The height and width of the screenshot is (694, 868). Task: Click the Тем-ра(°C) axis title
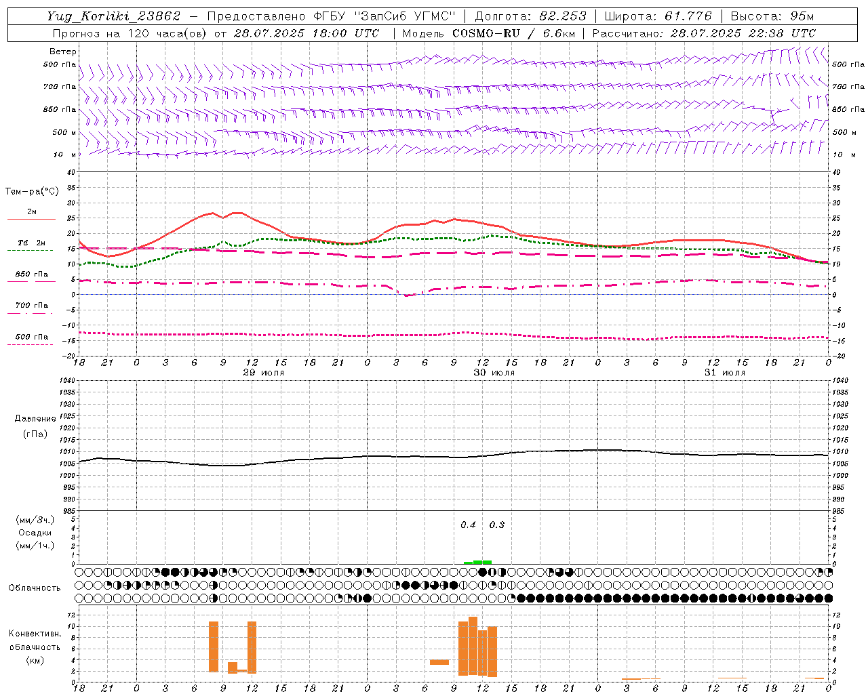click(32, 192)
